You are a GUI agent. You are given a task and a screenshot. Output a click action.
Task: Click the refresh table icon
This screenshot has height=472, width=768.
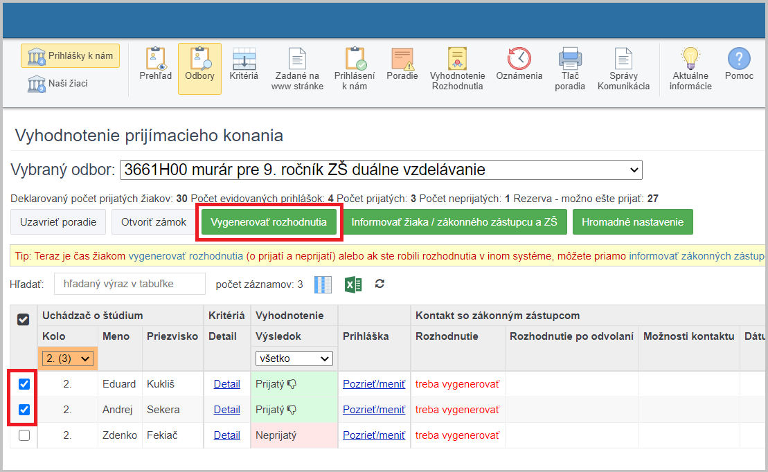tap(379, 284)
